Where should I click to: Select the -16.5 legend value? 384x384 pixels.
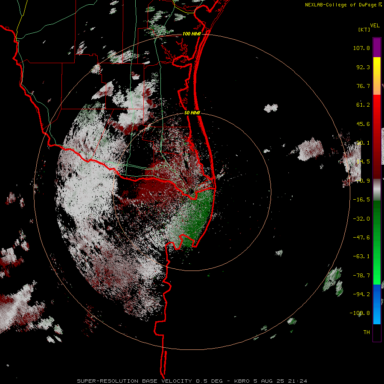[361, 200]
